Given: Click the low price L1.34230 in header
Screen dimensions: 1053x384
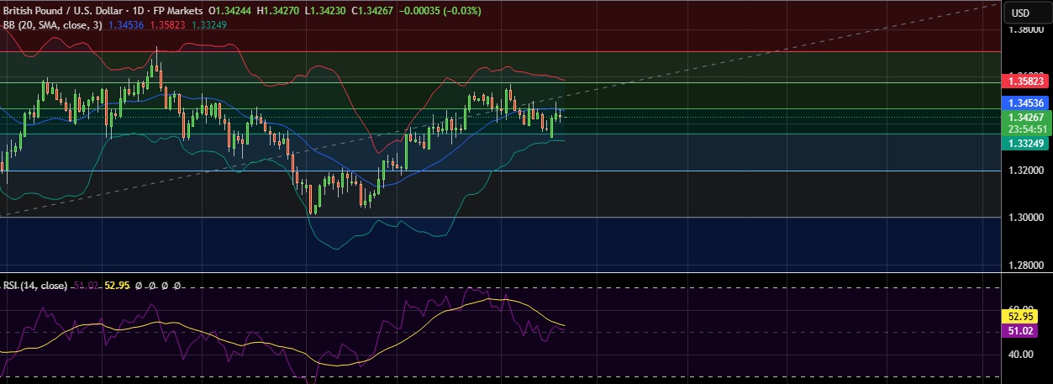Looking at the screenshot, I should point(324,10).
